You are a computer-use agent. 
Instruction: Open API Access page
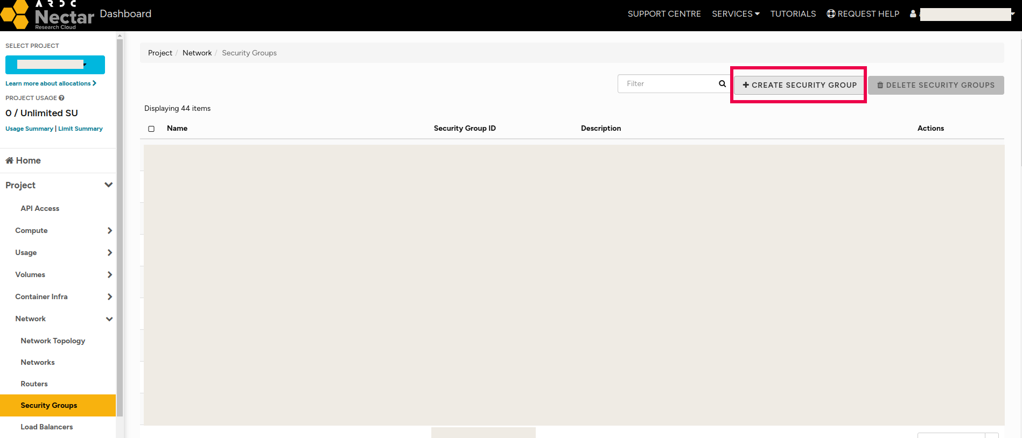click(40, 208)
